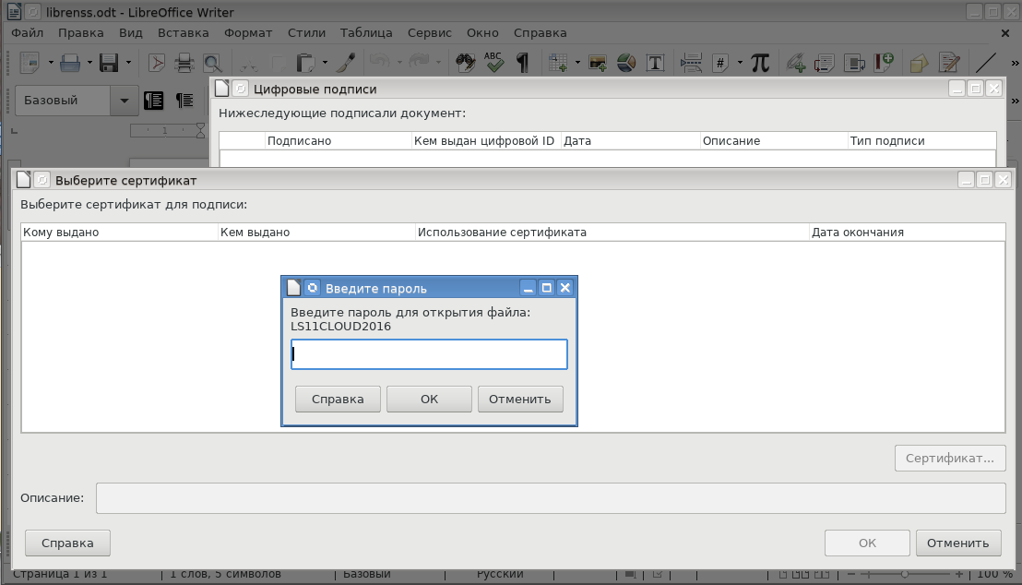Click the Русский language status bar entry
The height and width of the screenshot is (585, 1022).
coord(500,574)
